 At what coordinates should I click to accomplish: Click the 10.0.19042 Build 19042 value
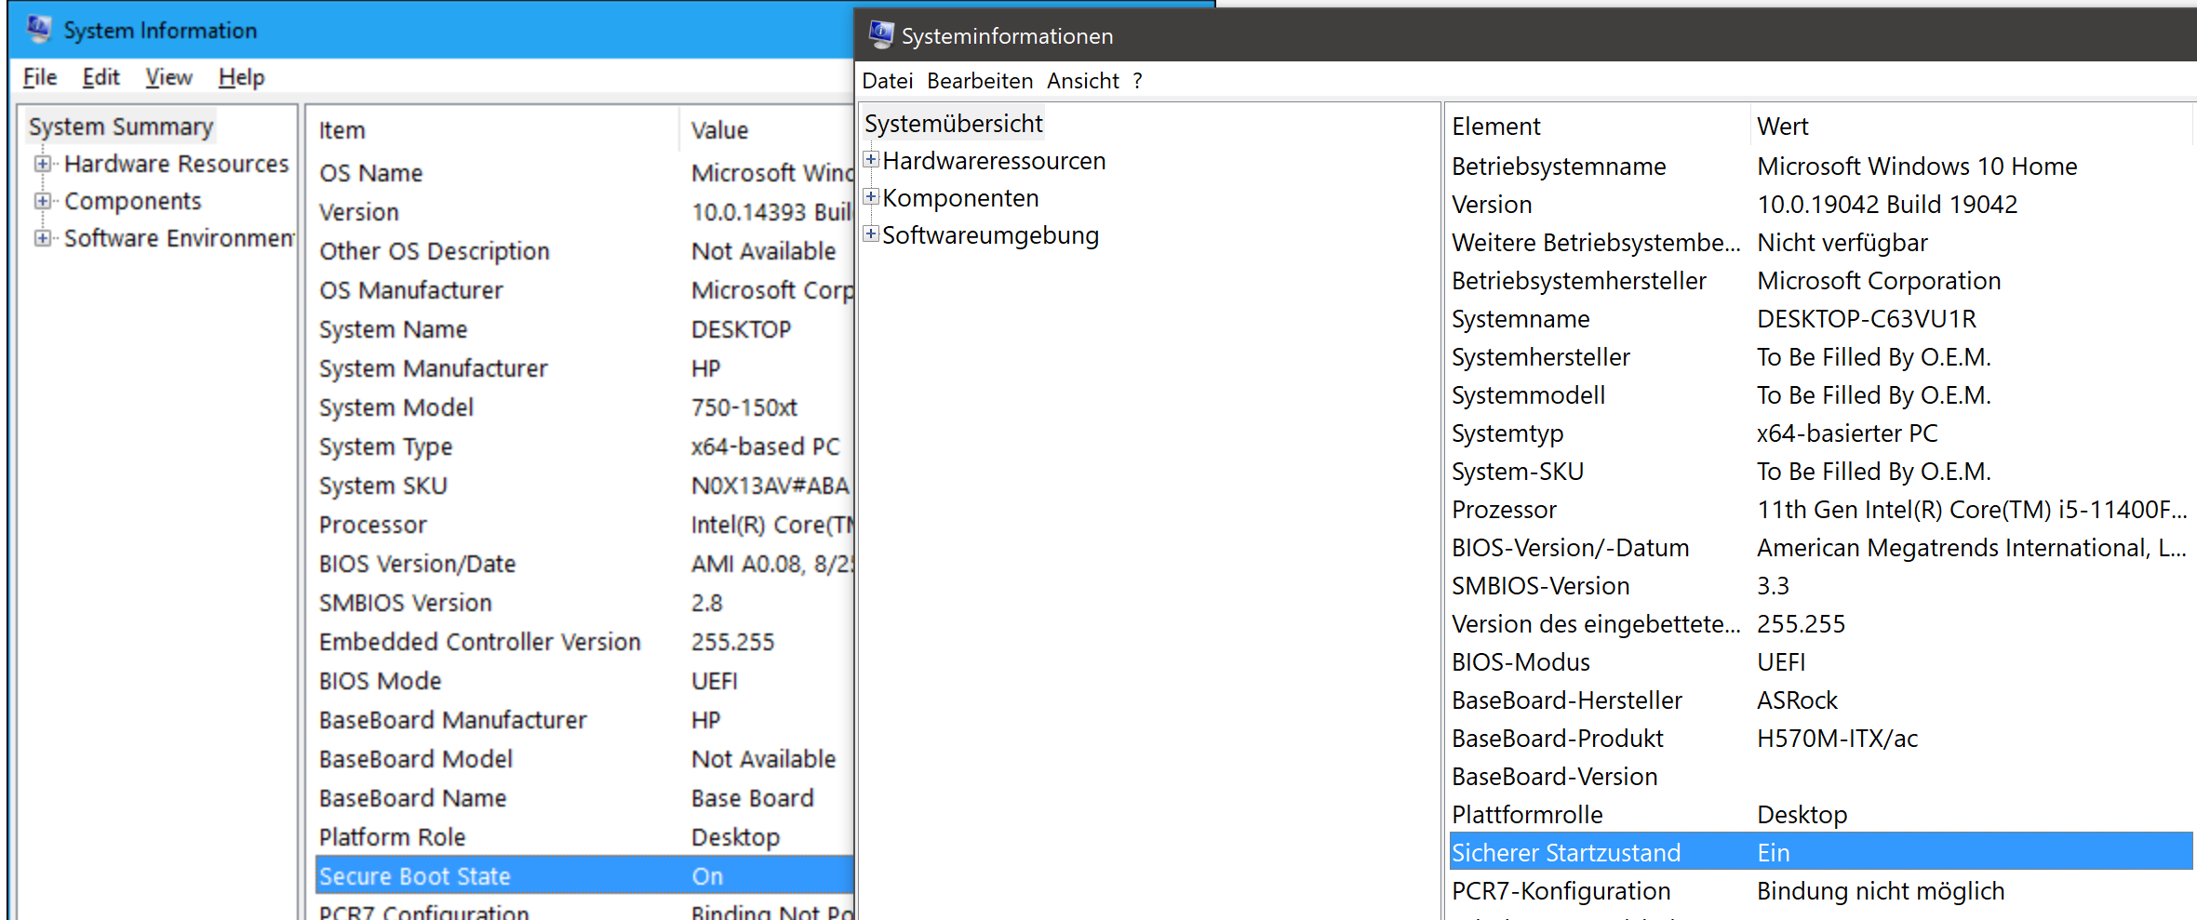(x=1887, y=205)
